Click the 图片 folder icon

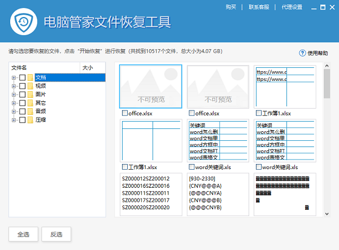tap(31, 94)
